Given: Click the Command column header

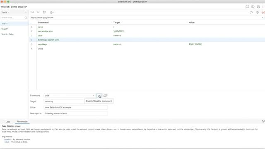Looking at the screenshot, I should pyautogui.click(x=43, y=22).
